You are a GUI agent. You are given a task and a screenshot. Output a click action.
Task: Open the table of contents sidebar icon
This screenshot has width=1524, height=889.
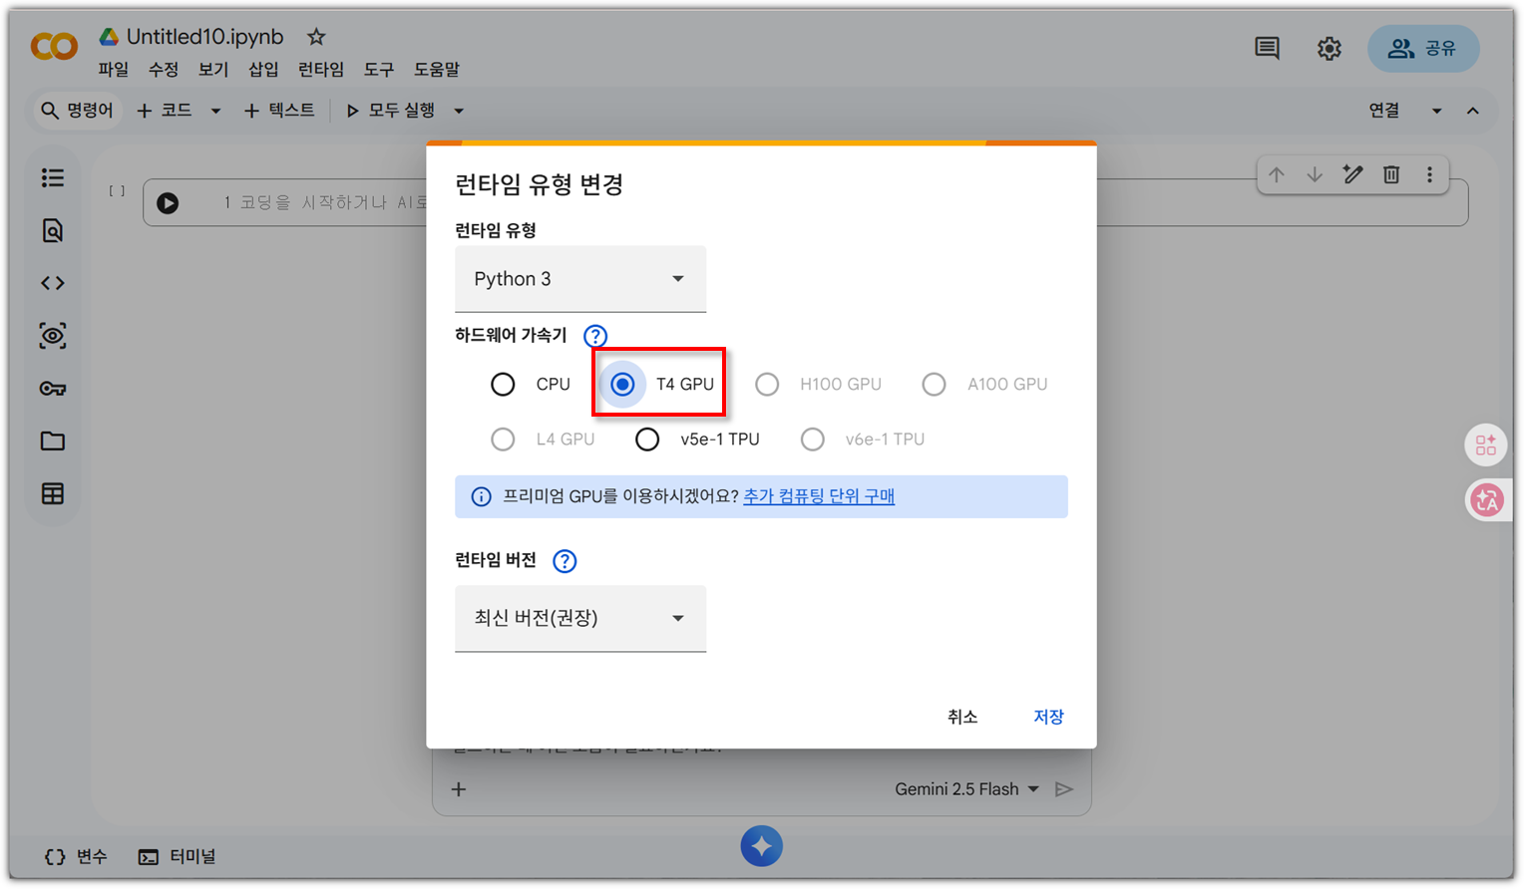[x=53, y=177]
